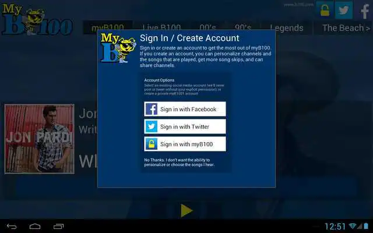Select the 90's channel tab
The width and height of the screenshot is (373, 233).
point(243,28)
